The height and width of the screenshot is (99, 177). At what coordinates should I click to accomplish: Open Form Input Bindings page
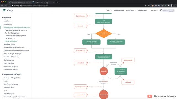(11, 66)
